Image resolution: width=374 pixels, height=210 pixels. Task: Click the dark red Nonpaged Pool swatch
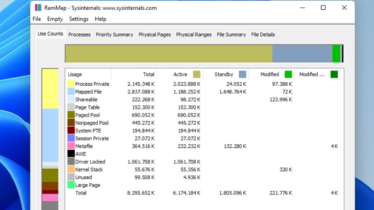pos(71,123)
